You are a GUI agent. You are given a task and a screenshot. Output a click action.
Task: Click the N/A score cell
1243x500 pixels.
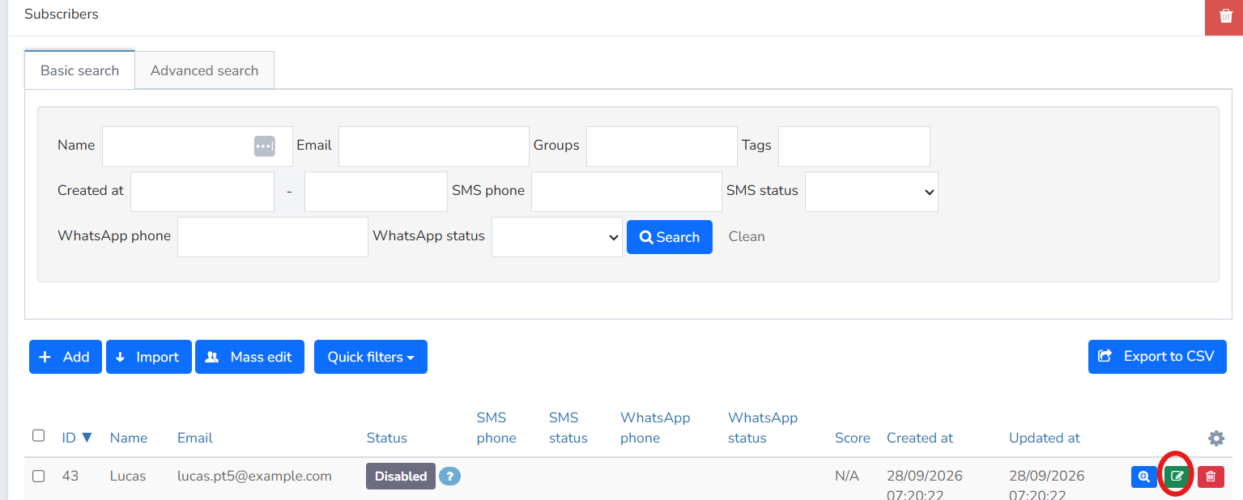pyautogui.click(x=847, y=476)
